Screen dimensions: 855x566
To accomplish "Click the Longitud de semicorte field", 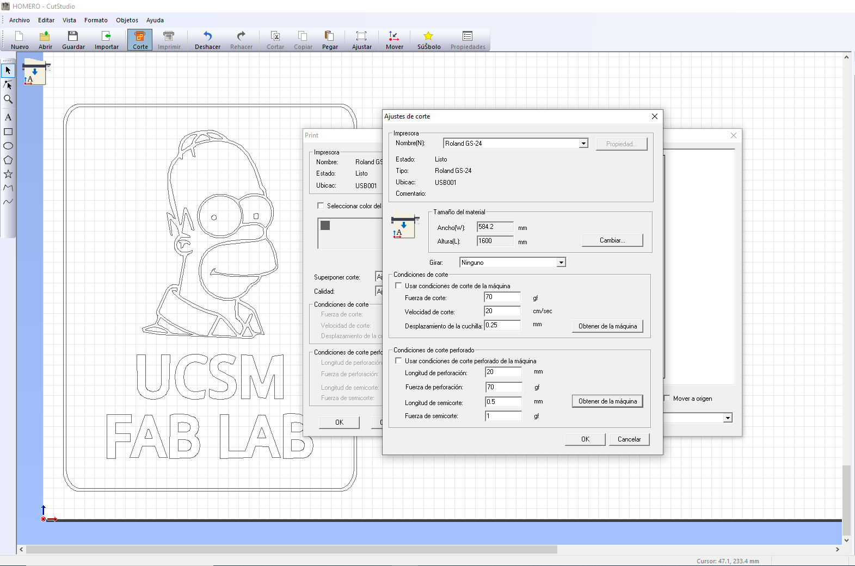I will (503, 402).
